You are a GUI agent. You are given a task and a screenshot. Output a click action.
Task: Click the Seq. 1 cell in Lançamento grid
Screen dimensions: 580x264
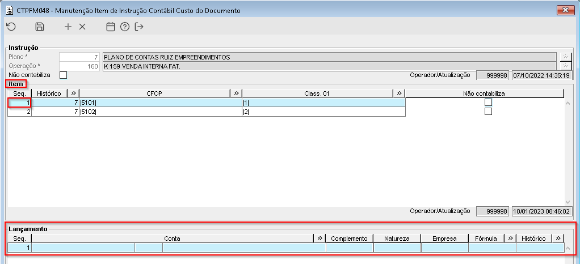pyautogui.click(x=20, y=248)
